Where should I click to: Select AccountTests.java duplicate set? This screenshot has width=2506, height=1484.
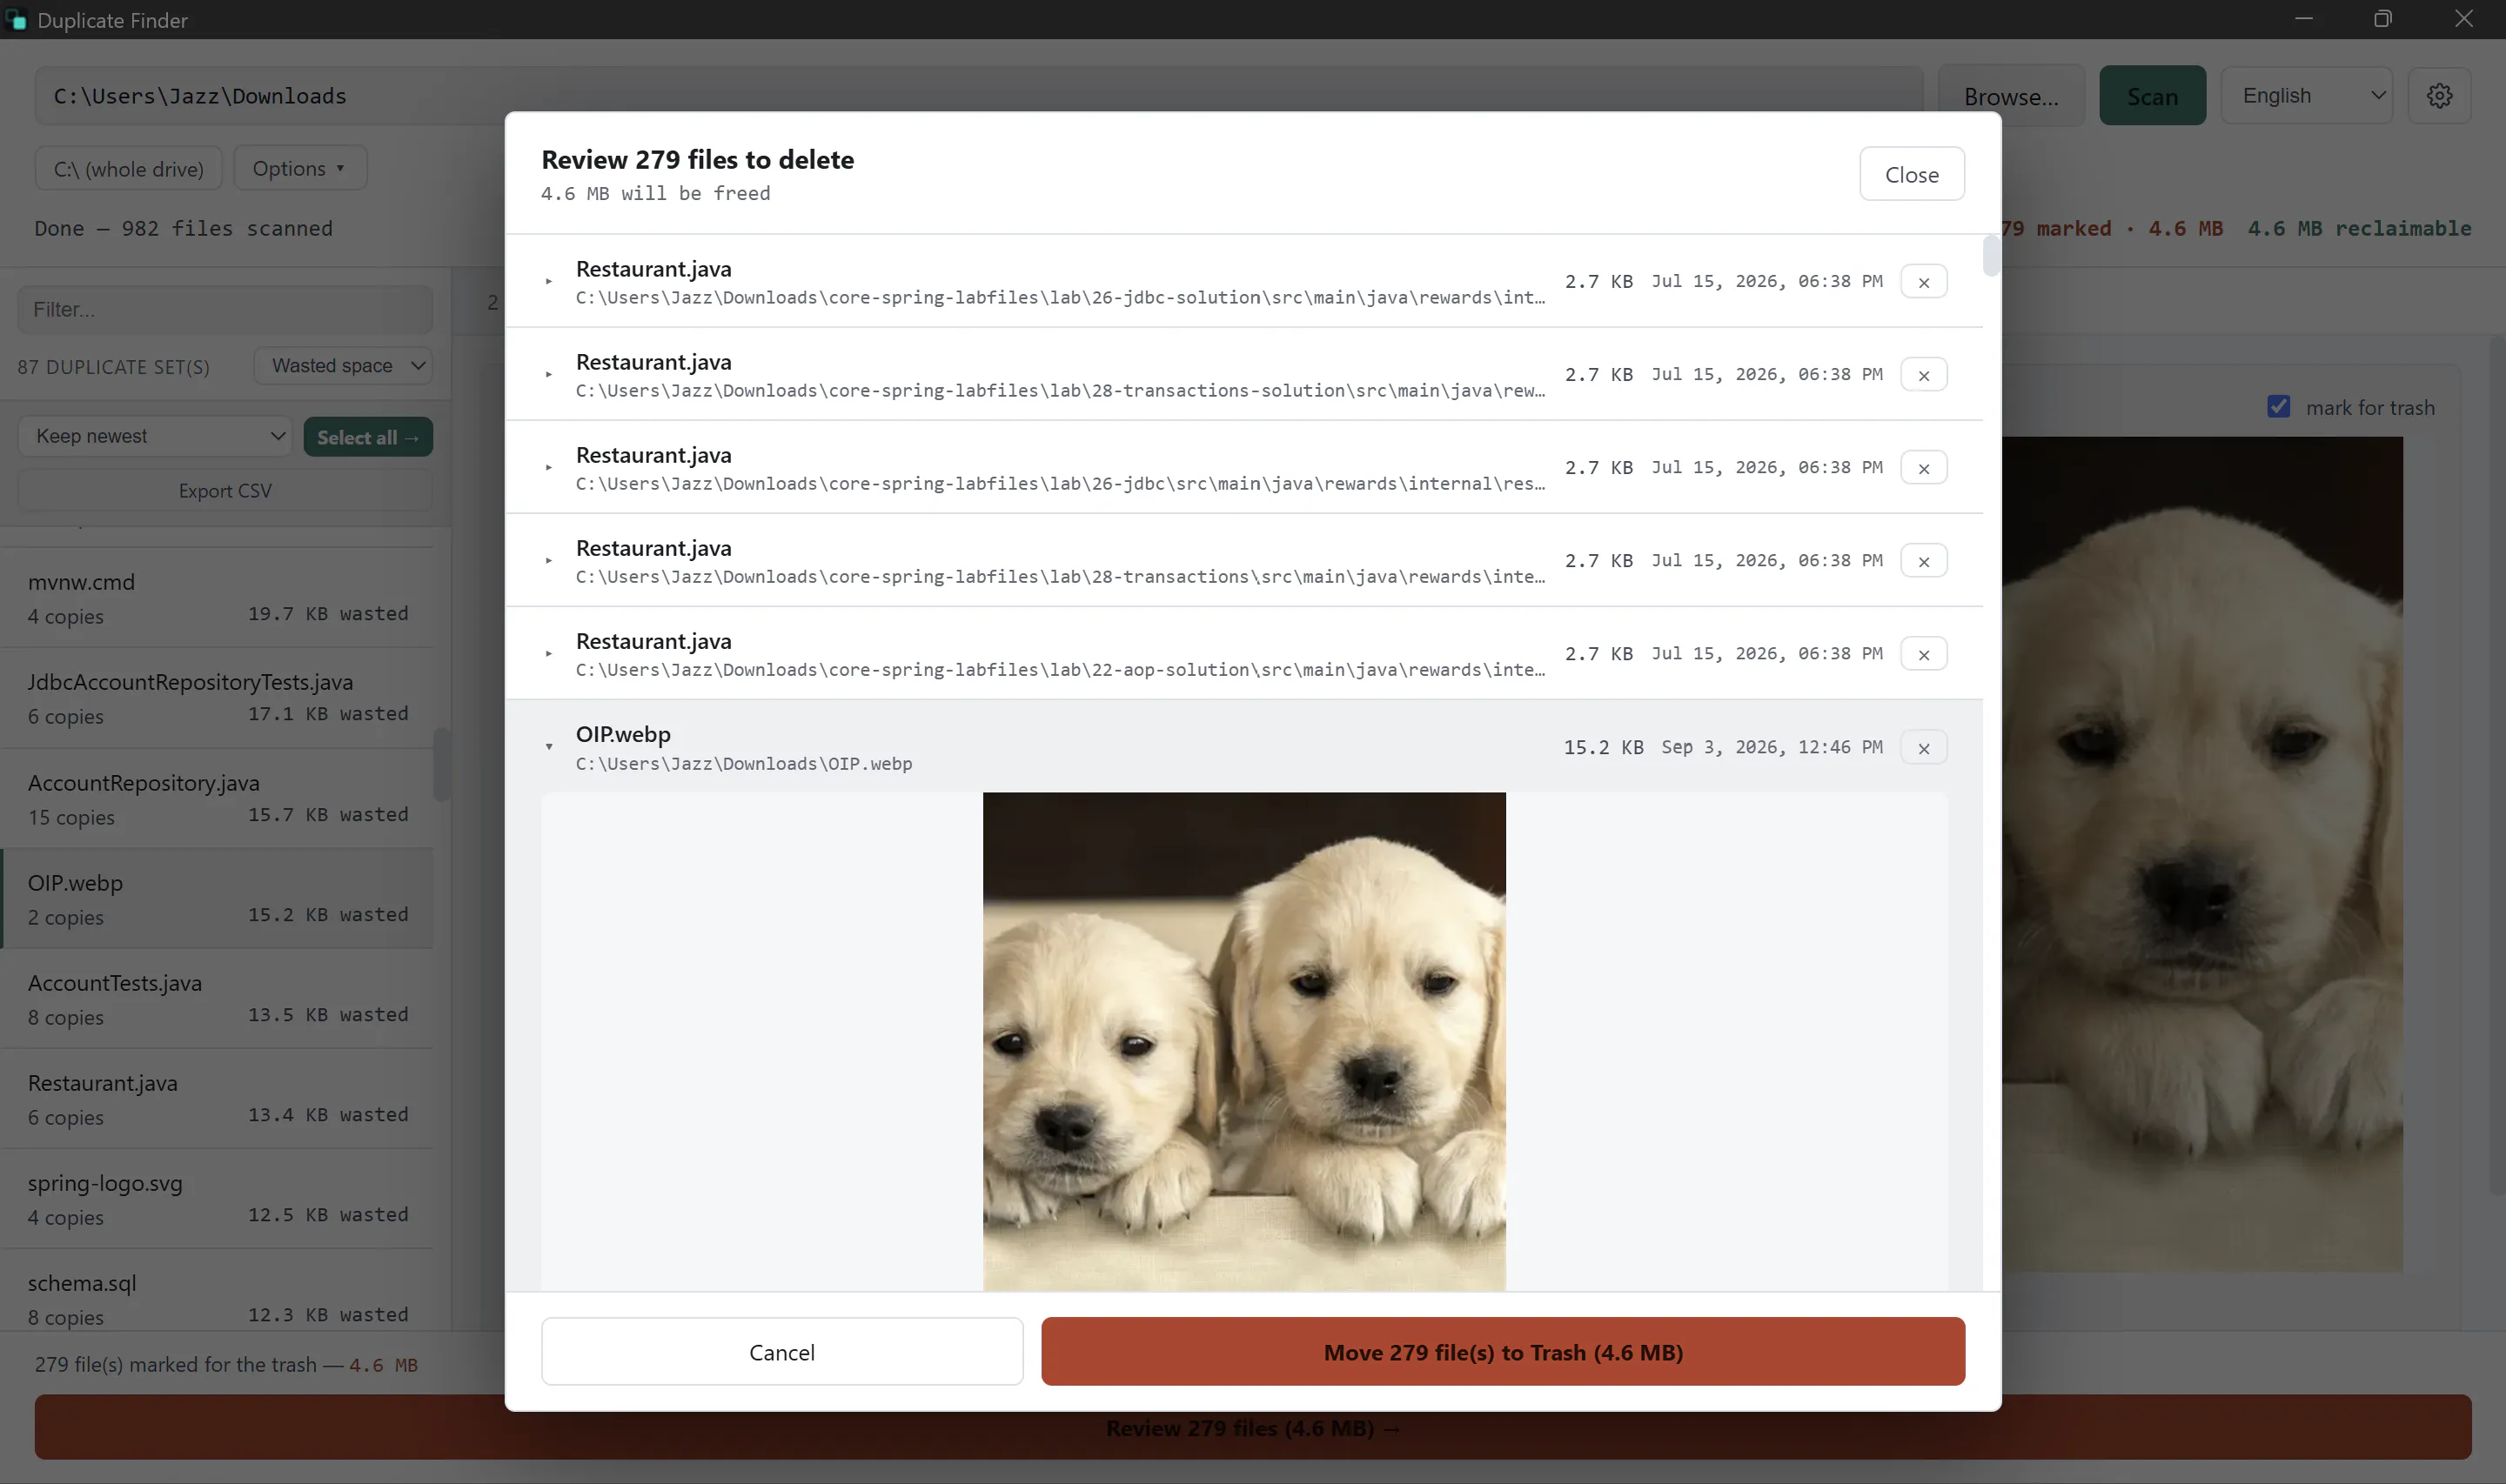tap(217, 999)
